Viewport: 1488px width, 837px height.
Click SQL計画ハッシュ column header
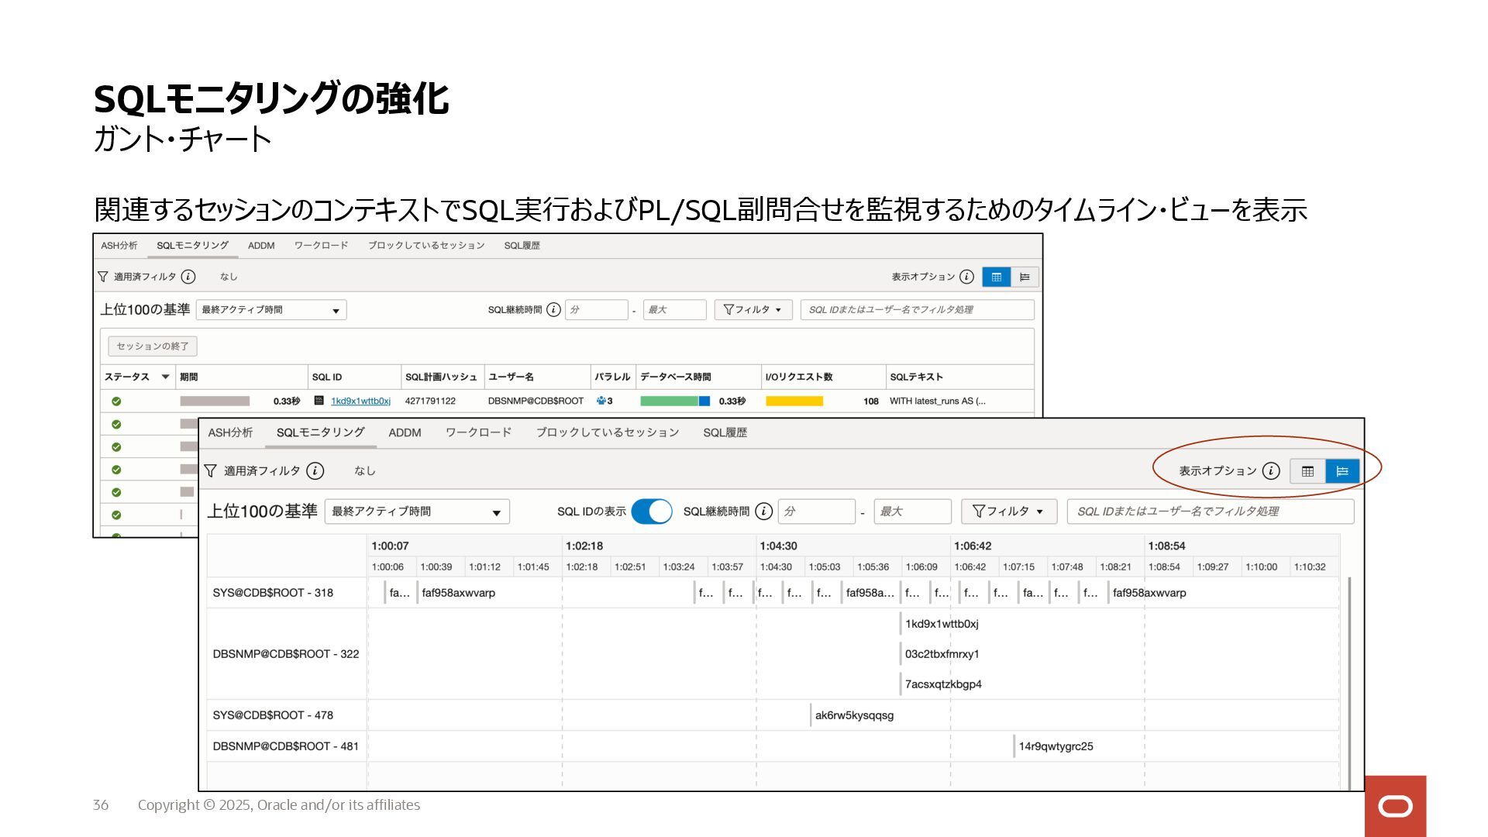443,377
